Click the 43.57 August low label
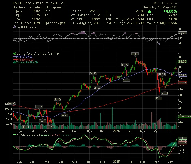This screenshot has height=164, width=191. pos(51,127)
